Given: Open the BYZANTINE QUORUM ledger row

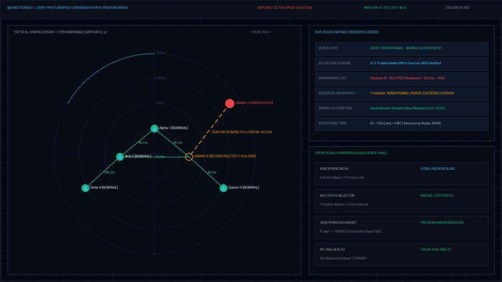Looking at the screenshot, I should click(x=402, y=64).
